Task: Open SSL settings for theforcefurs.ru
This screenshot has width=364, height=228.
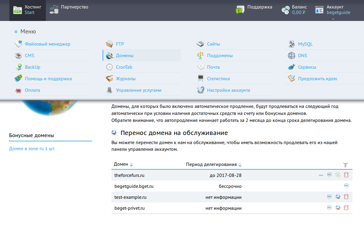Action: pyautogui.click(x=329, y=175)
